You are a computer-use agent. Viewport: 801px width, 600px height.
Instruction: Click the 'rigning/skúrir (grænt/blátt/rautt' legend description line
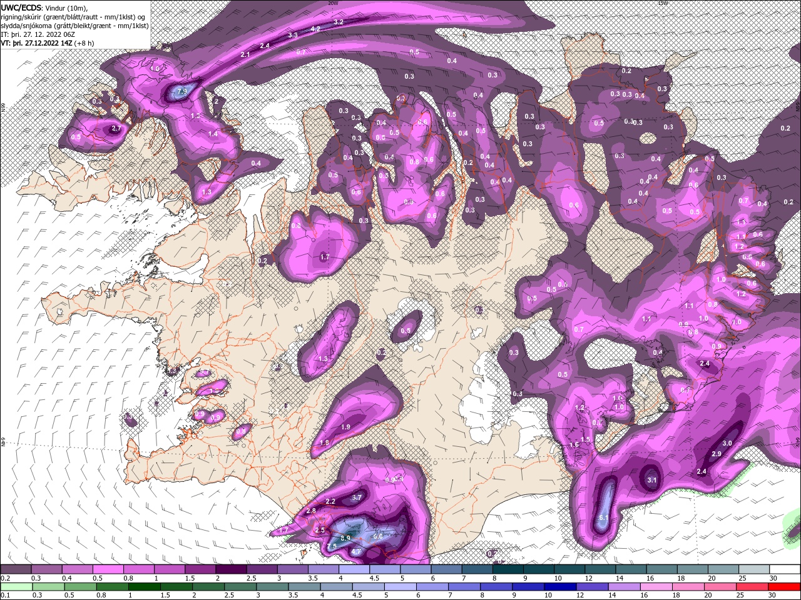[x=73, y=16]
